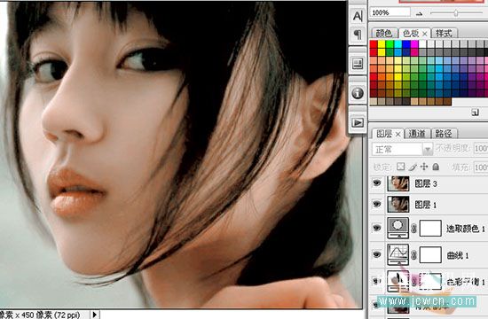Screen dimensions: 488x319
Task: Toggle visibility of 选取颜色 1 layer
Action: pyautogui.click(x=376, y=228)
